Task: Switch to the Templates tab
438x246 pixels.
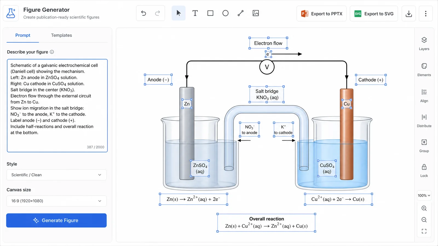Action: point(61,35)
